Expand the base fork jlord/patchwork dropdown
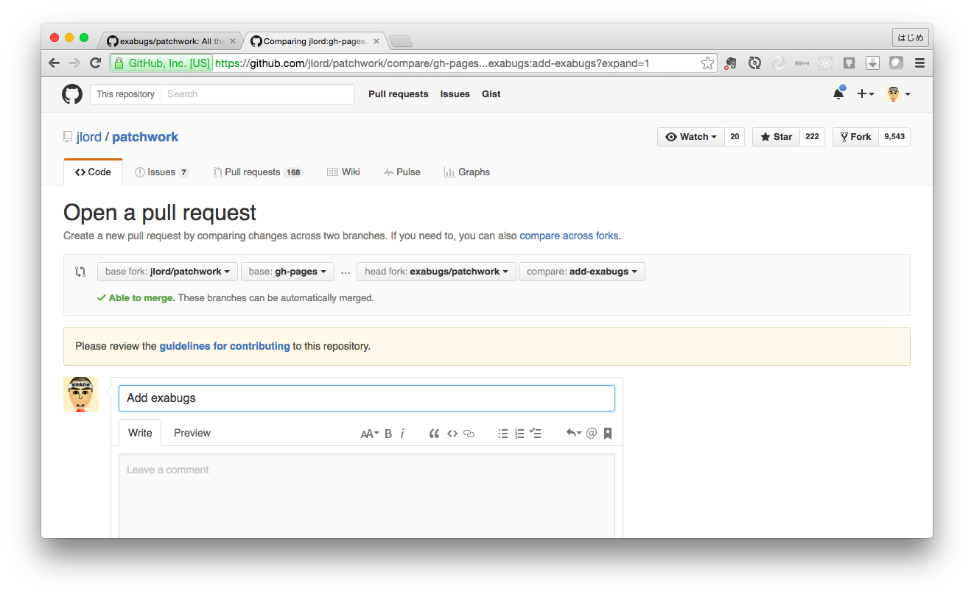 167,272
